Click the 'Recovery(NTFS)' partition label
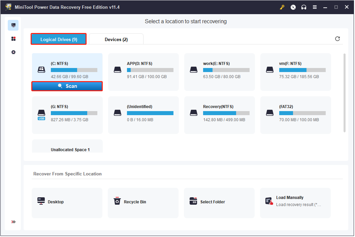Screen dimensions: 355x237 click(218, 107)
